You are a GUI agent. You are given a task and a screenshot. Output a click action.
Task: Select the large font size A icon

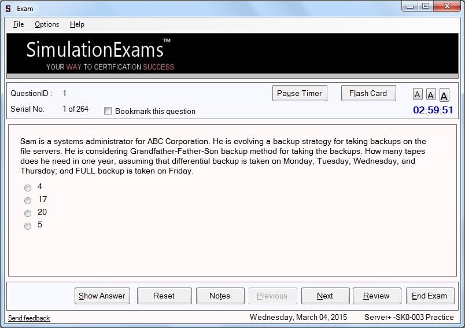pyautogui.click(x=444, y=95)
